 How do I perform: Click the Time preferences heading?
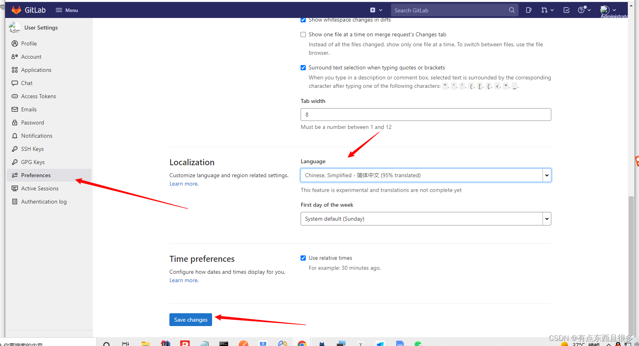click(x=202, y=259)
